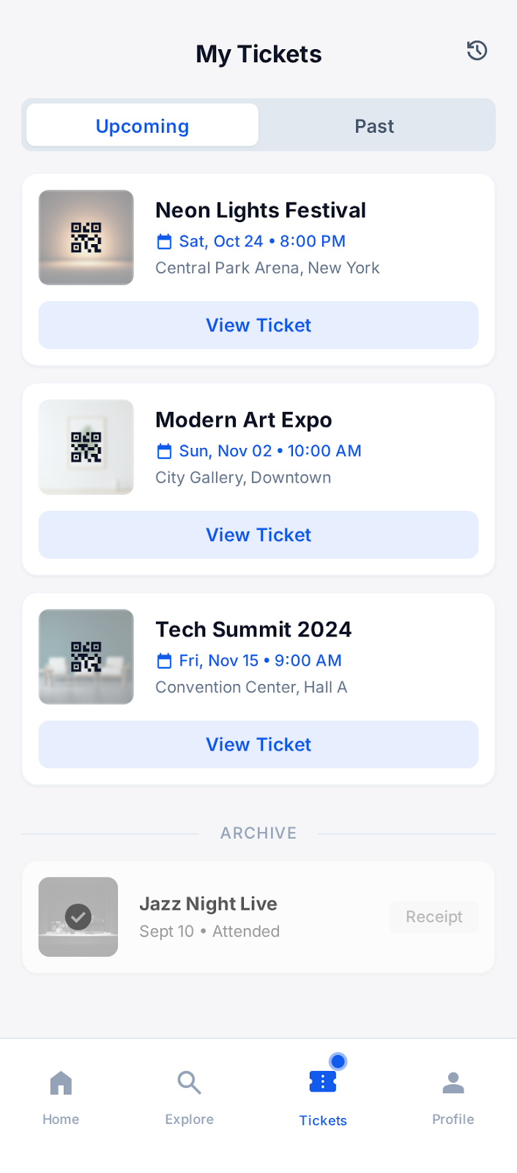The width and height of the screenshot is (517, 1173).
Task: Tap Neon Lights Festival QR code thumbnail
Action: pos(86,238)
